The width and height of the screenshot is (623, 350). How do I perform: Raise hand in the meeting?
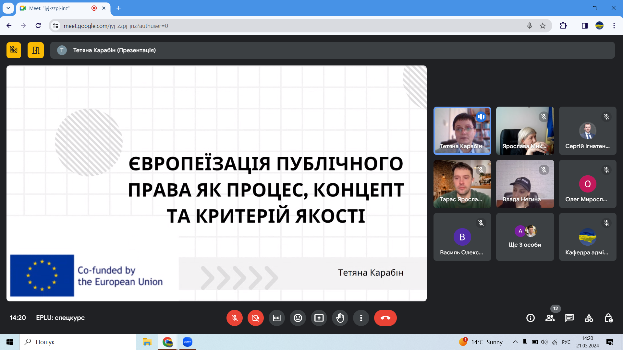pos(340,318)
